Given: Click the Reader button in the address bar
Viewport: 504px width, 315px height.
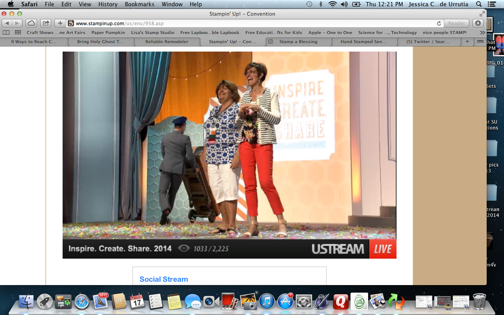Looking at the screenshot, I should click(457, 23).
